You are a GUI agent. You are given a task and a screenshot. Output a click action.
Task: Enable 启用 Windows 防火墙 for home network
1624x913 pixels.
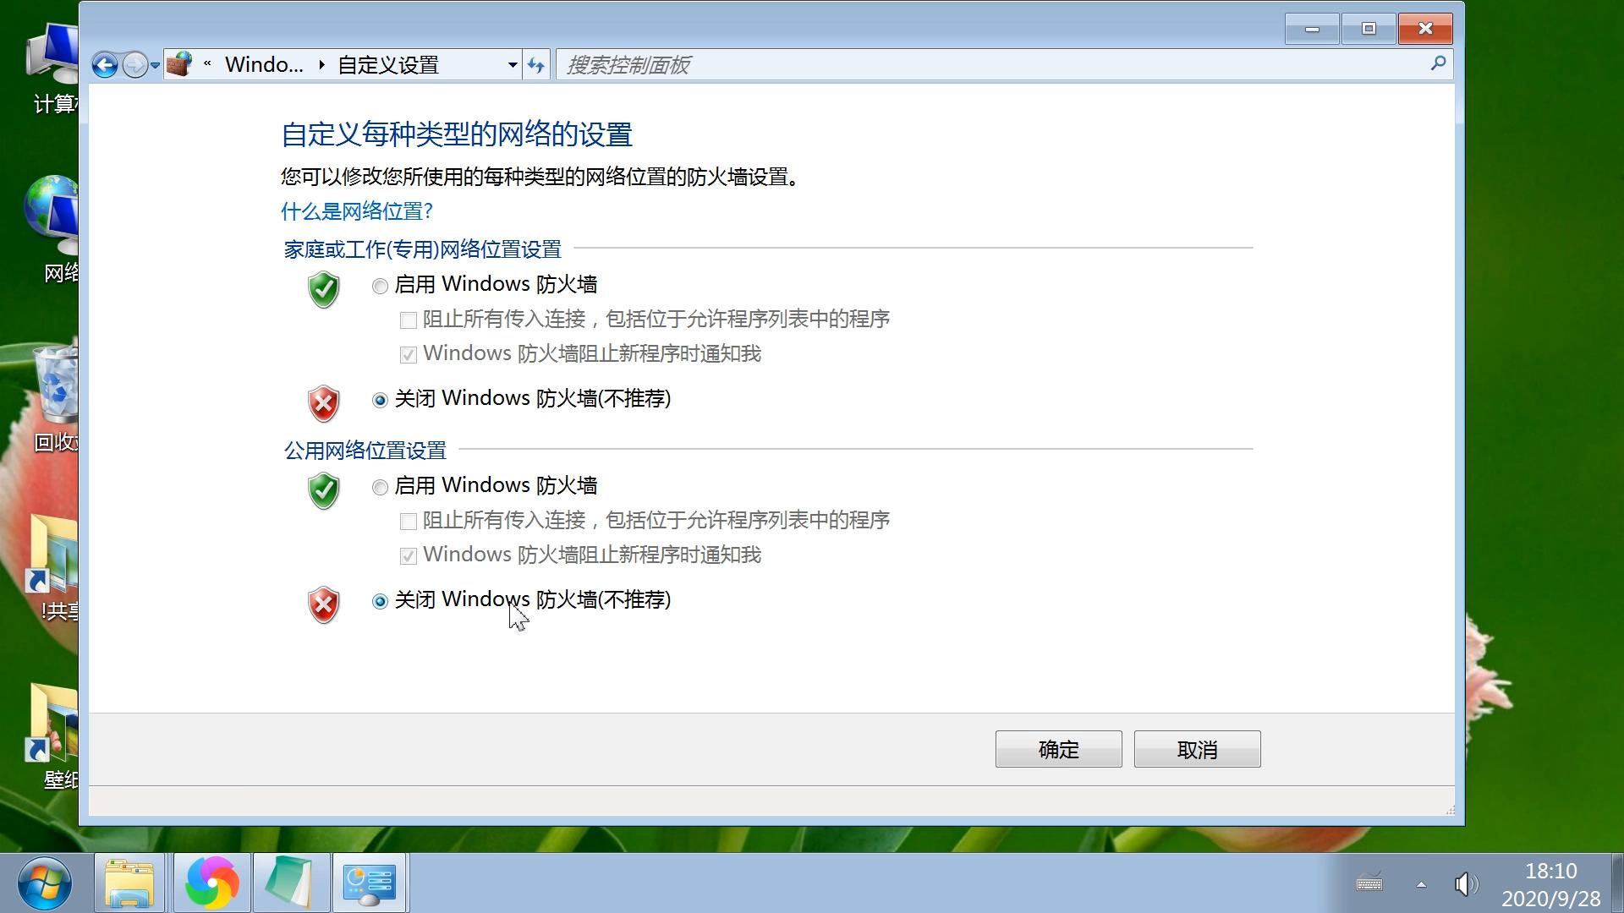coord(380,286)
